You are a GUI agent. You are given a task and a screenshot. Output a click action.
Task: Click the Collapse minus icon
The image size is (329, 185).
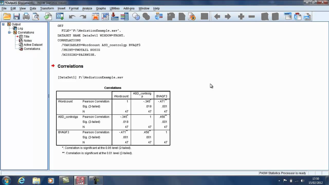(252, 17)
